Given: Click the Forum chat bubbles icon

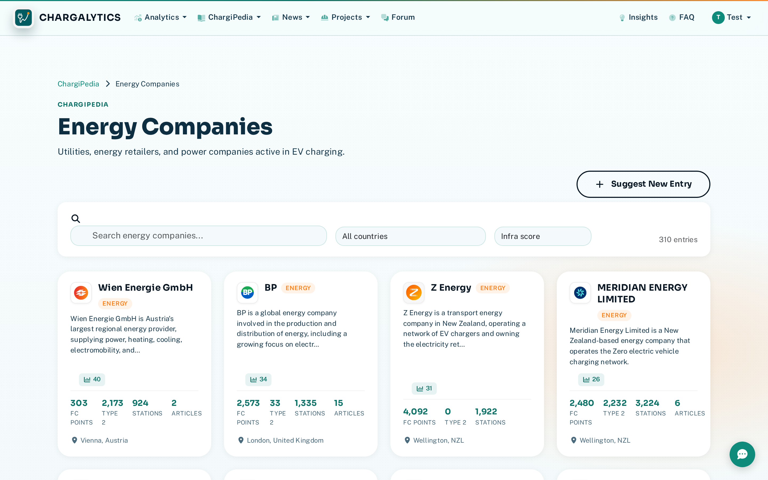Looking at the screenshot, I should tap(385, 18).
